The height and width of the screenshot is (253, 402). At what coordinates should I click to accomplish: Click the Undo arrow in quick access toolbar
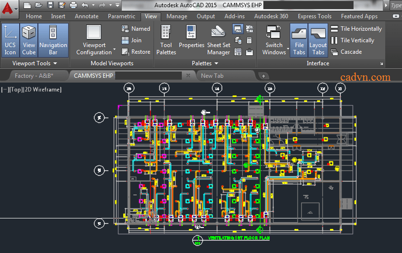click(x=85, y=5)
